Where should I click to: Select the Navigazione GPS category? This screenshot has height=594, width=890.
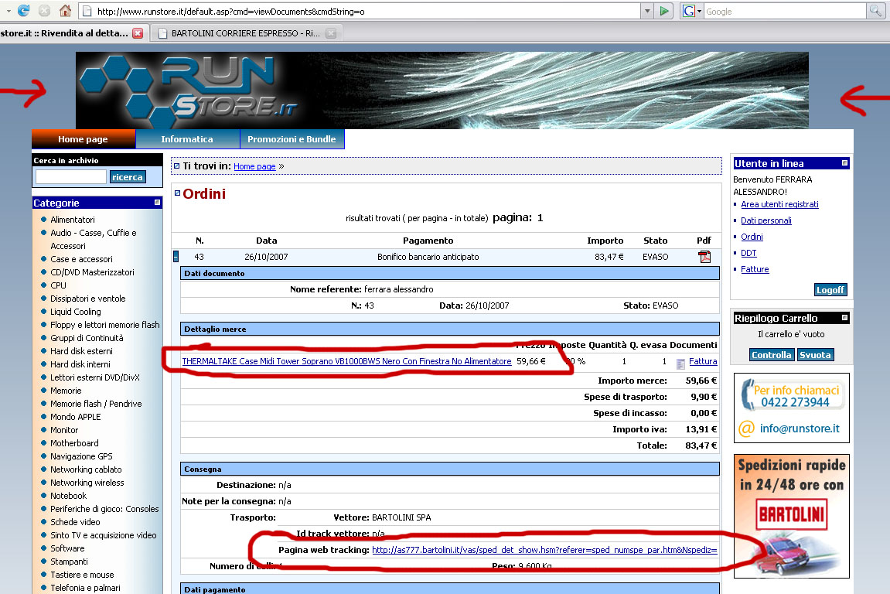point(81,456)
